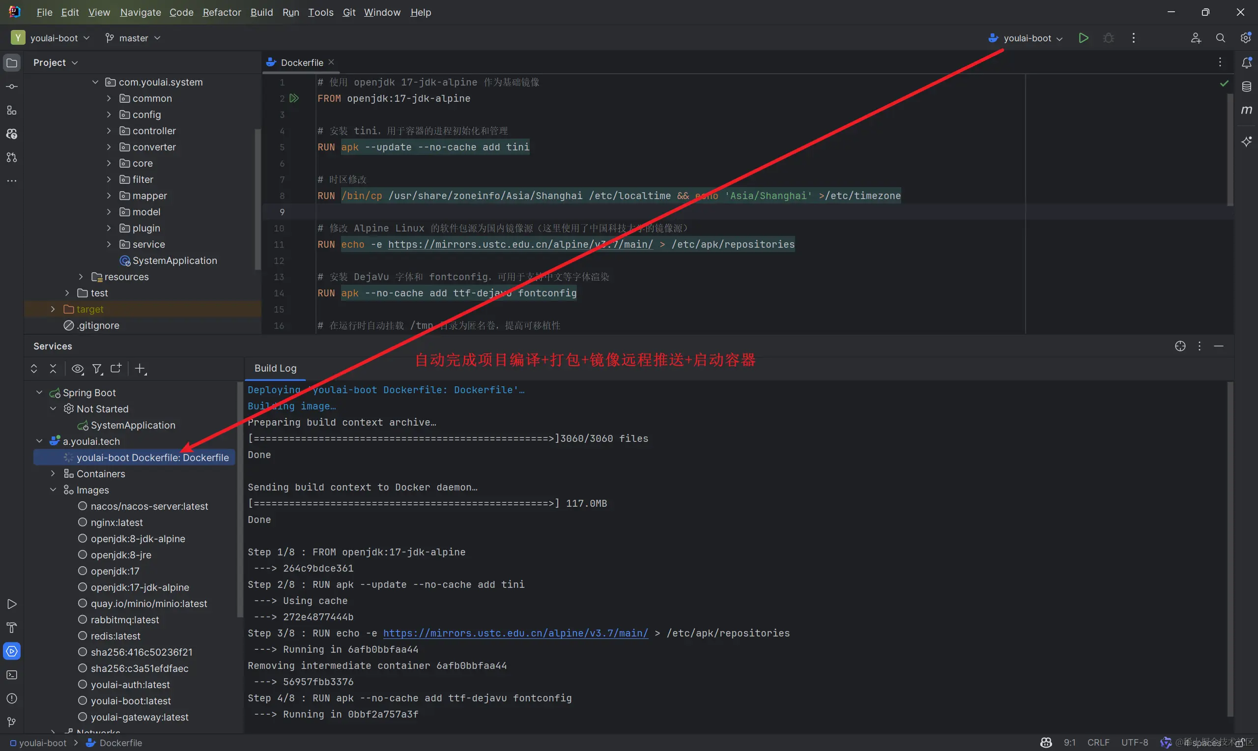Click the green Run button in toolbar
The height and width of the screenshot is (751, 1258).
1083,38
